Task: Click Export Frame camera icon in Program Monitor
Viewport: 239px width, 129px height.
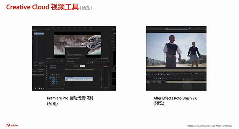Action: (x=91, y=63)
